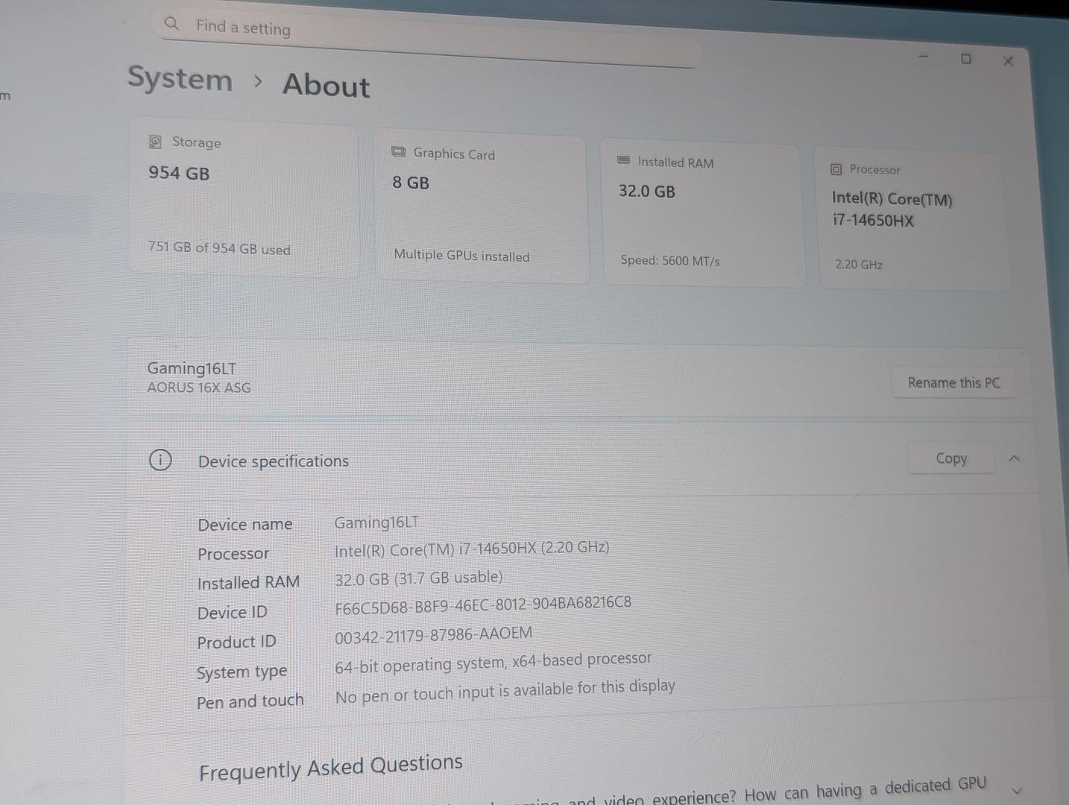
Task: Click the Gaming16LT device name value in specifications
Action: point(376,523)
